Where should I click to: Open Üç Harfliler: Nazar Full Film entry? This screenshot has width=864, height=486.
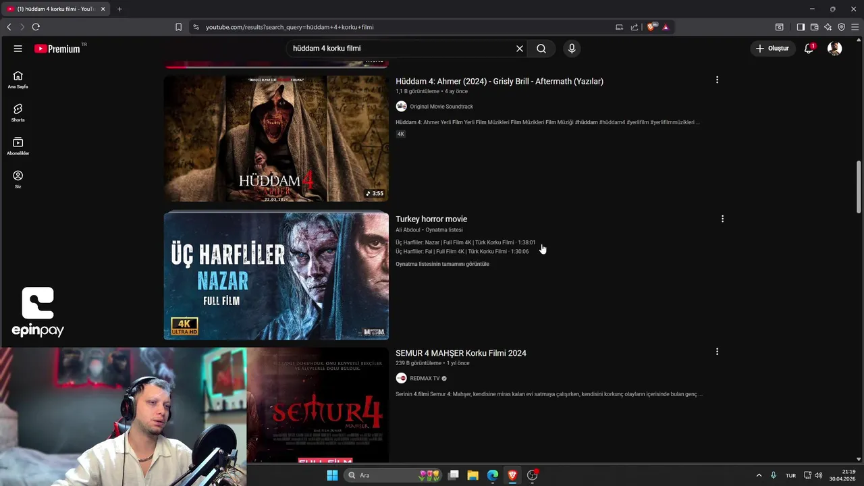tap(465, 242)
